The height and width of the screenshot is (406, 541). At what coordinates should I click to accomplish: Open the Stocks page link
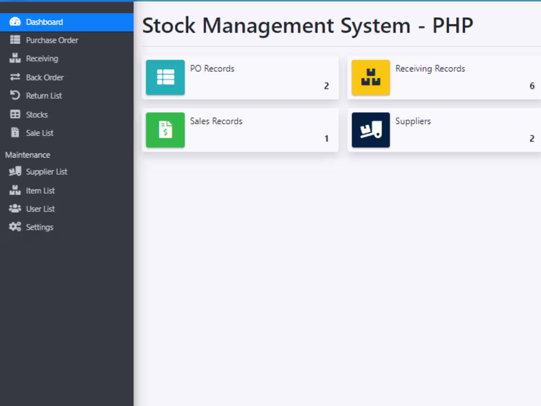click(37, 115)
